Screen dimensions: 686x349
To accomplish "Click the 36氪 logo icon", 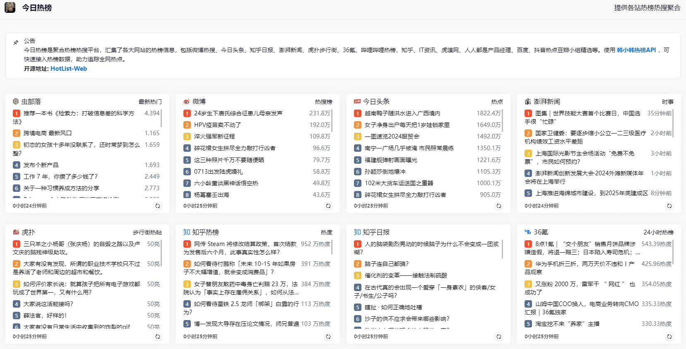I will (527, 232).
